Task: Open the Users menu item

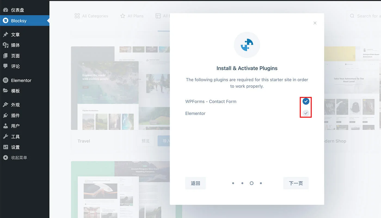Action: coord(15,126)
